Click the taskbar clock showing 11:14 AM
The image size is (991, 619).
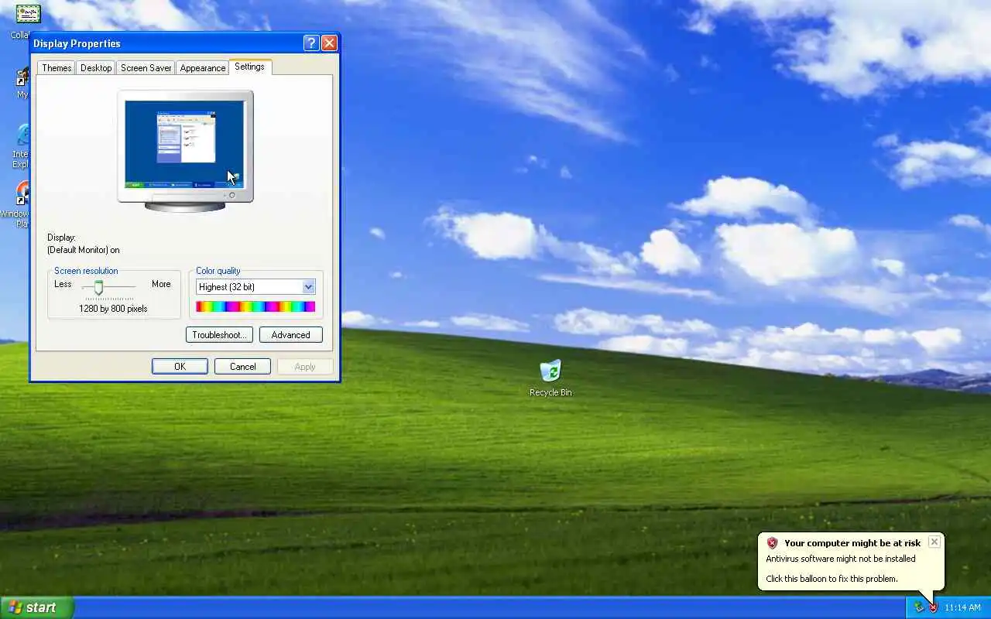[x=963, y=607]
